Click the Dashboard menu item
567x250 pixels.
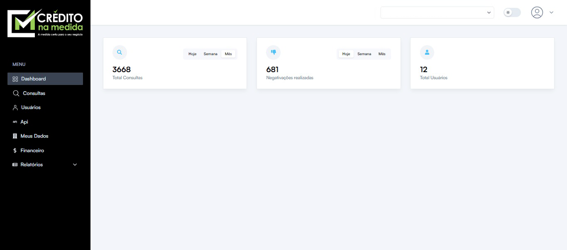33,79
